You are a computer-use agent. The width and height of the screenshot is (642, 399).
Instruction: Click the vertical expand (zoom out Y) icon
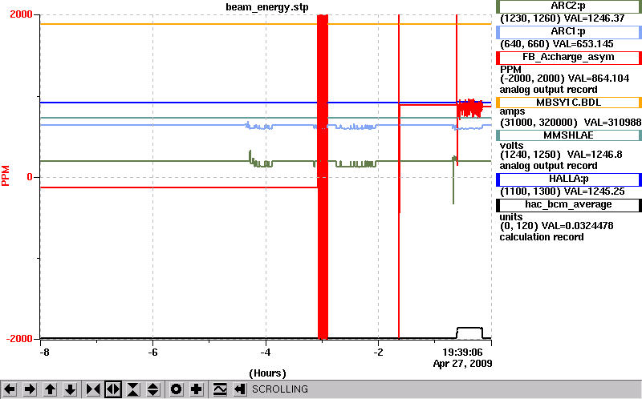[153, 389]
